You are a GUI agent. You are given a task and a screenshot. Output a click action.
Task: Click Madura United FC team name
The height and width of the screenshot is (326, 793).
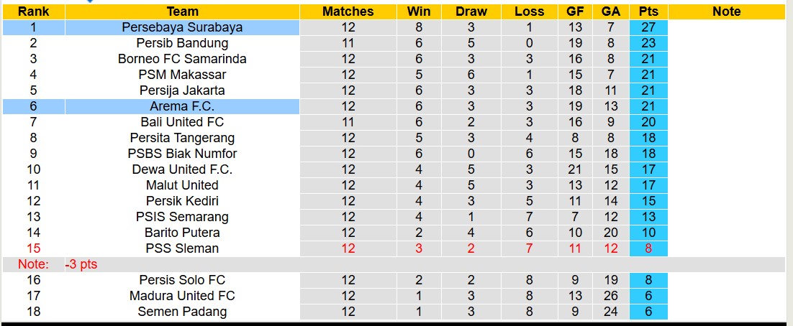pos(182,296)
